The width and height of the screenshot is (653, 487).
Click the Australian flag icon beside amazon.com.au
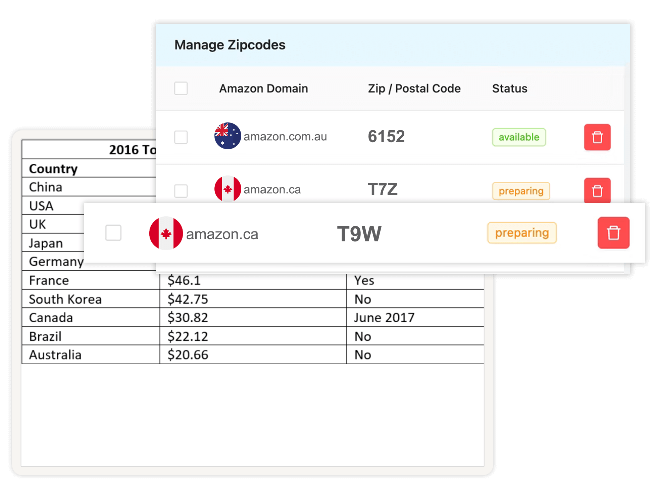[228, 136]
